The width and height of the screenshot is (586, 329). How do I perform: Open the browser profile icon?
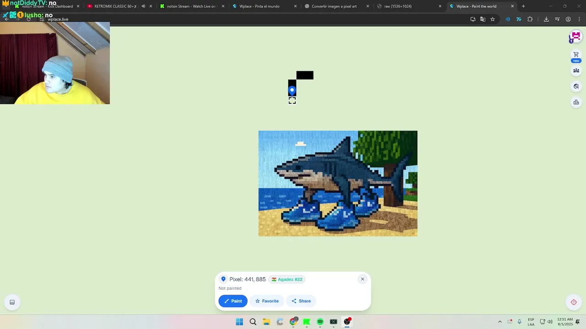point(568,19)
